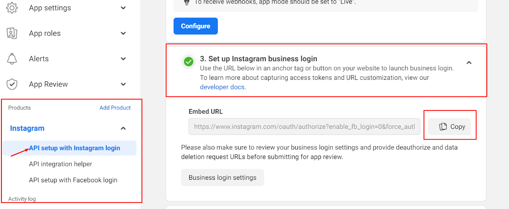Open App Review menu item

coord(48,84)
